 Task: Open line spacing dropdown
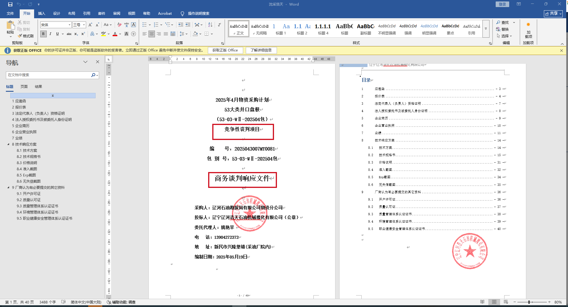pos(183,34)
